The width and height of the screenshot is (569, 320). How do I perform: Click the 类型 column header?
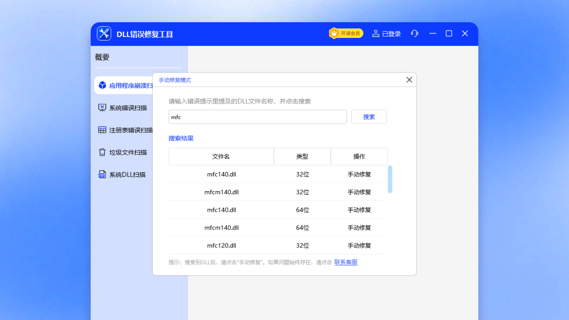(x=302, y=156)
